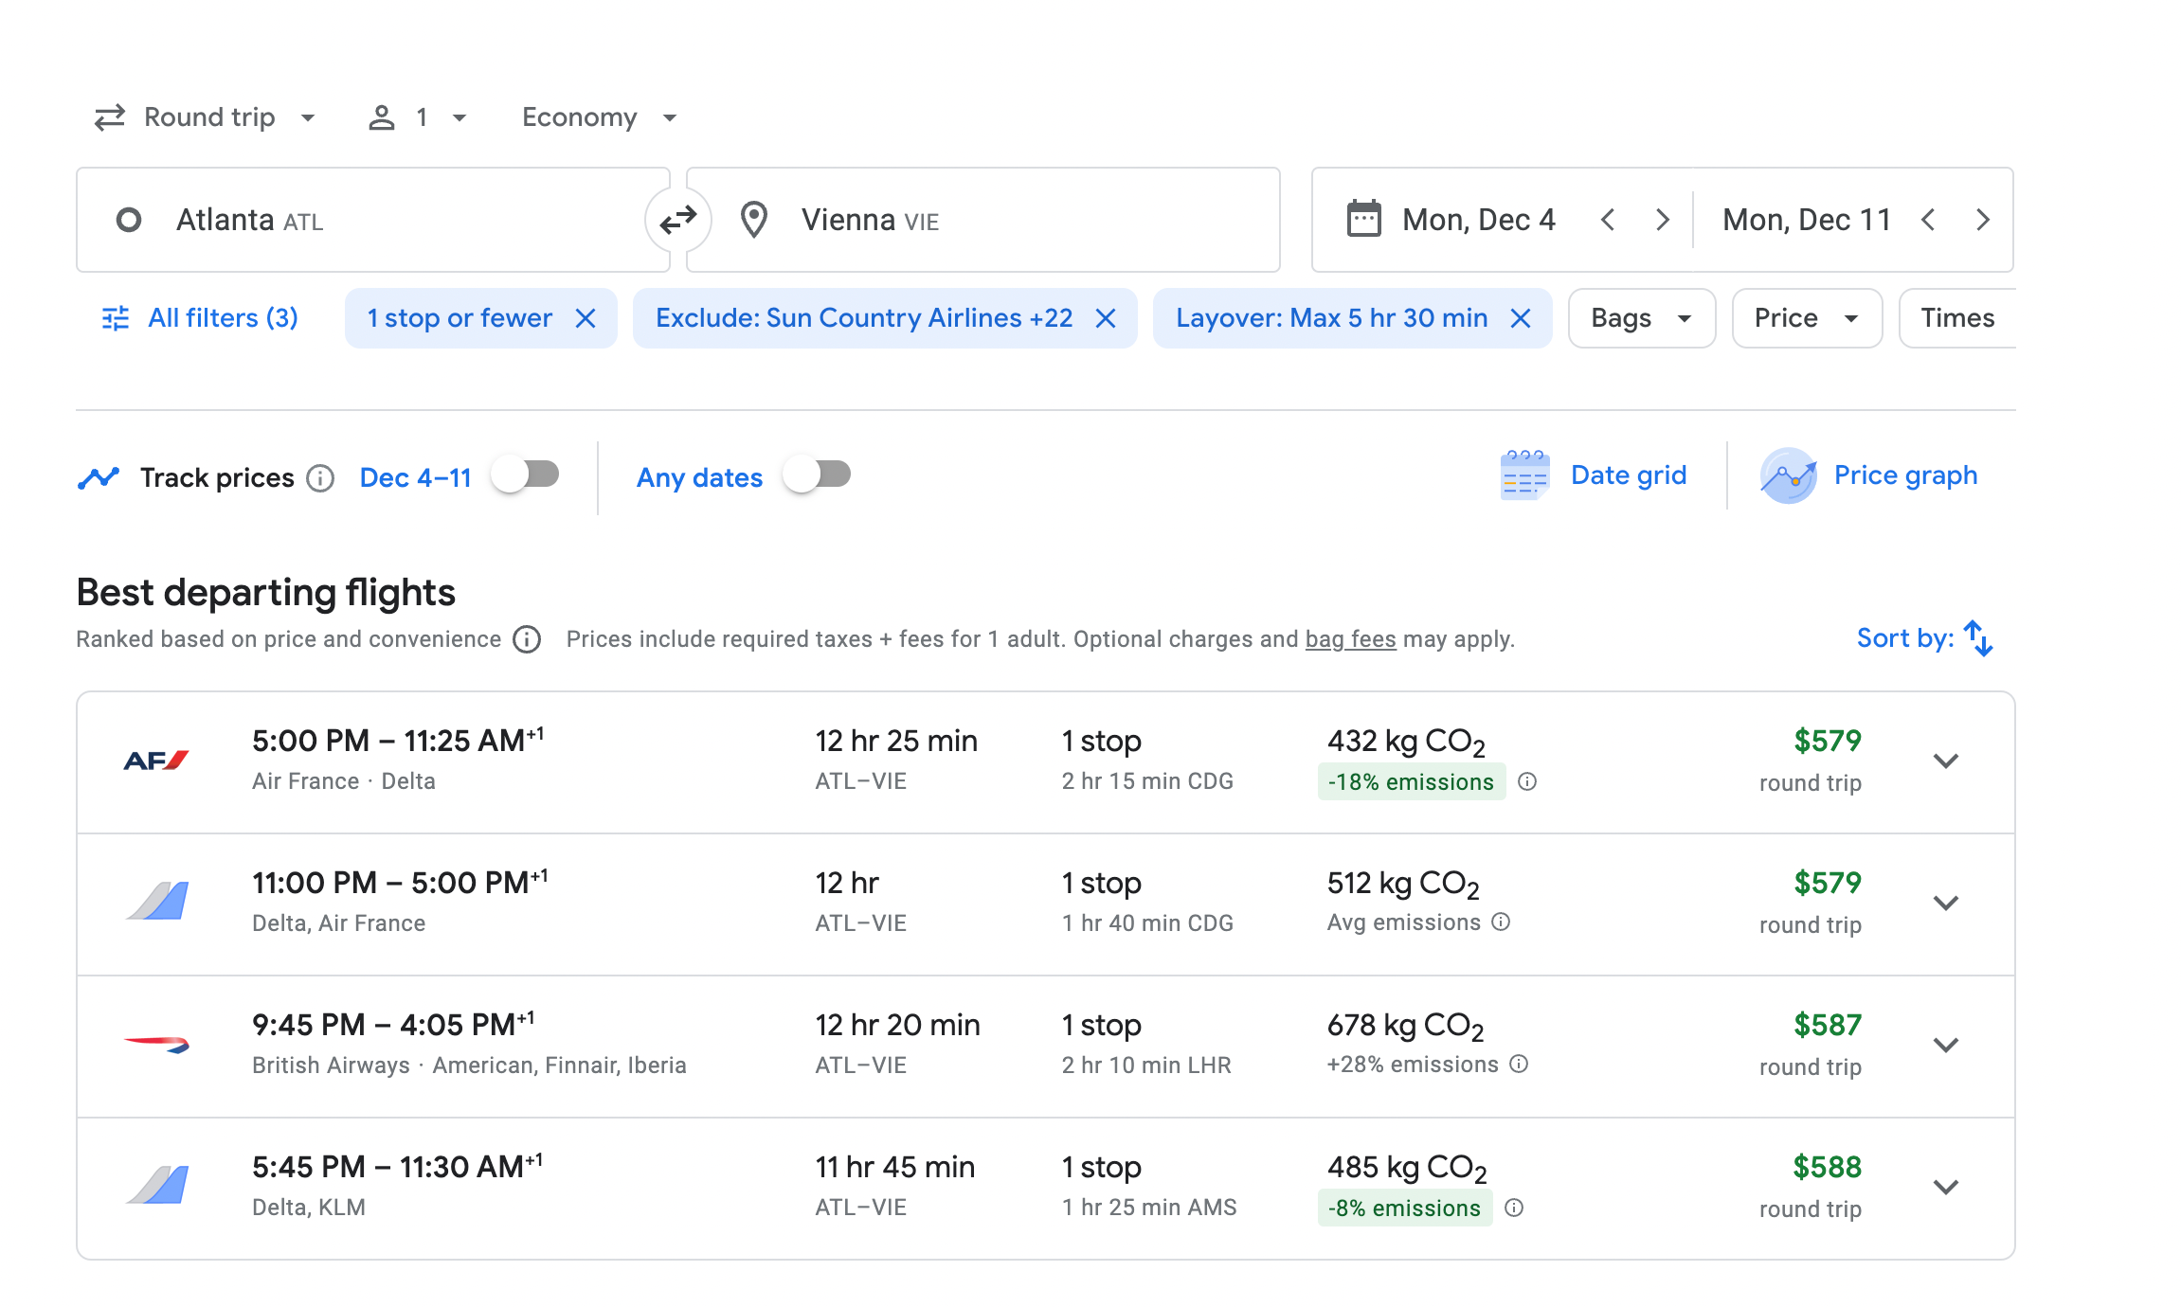Follow the bag fees link
This screenshot has width=2181, height=1307.
coord(1350,639)
